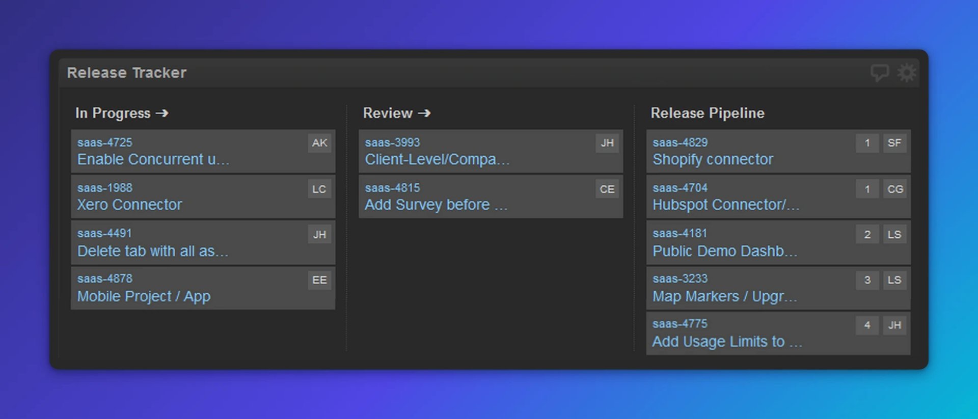
Task: Click the saas-3233 ticket ID
Action: (x=680, y=278)
